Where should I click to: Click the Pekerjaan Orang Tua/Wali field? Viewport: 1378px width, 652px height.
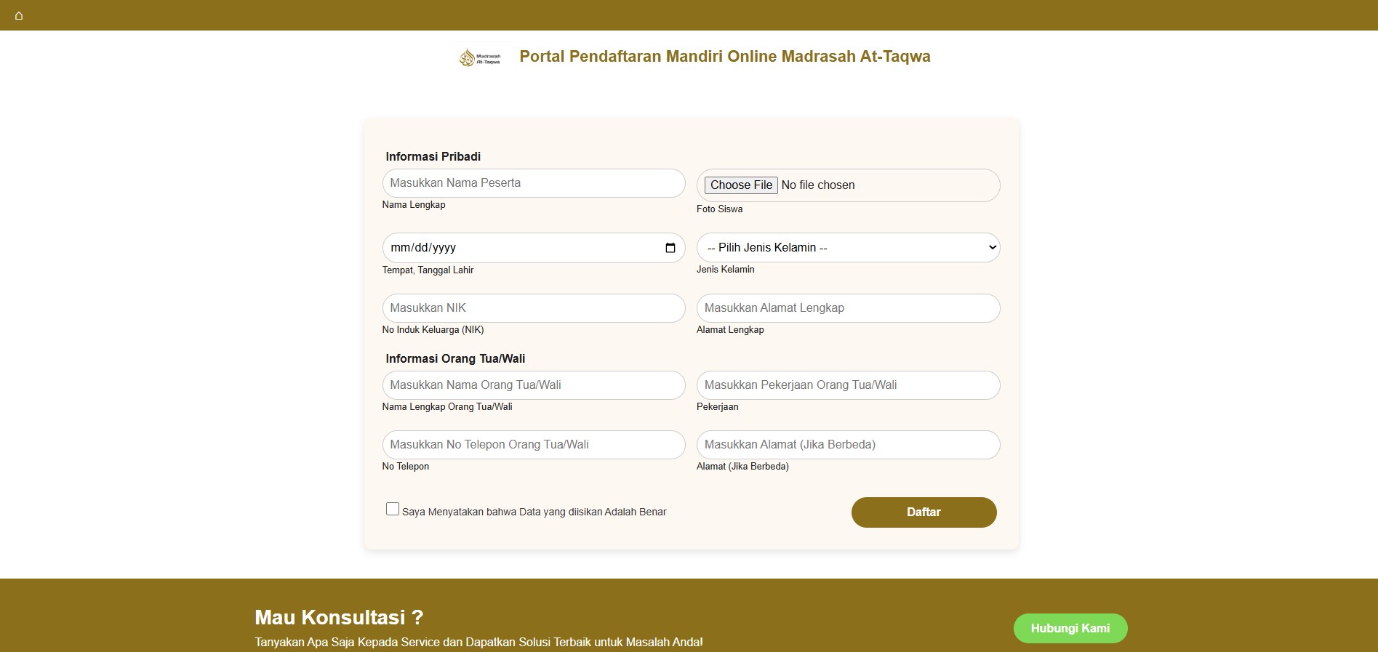point(848,385)
